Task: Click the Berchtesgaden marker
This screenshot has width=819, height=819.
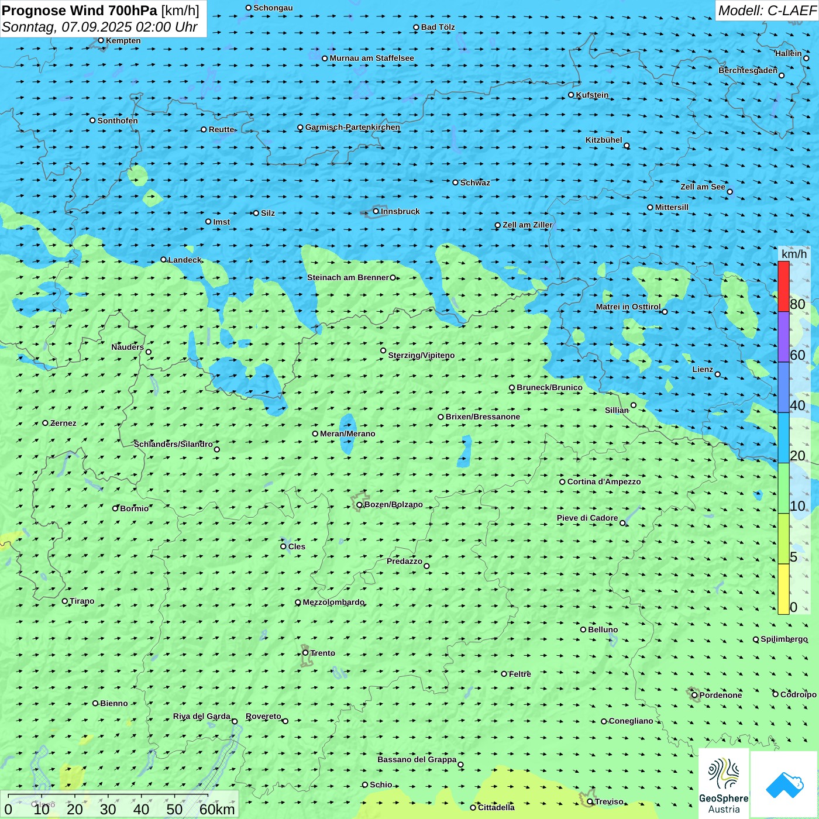Action: (782, 75)
